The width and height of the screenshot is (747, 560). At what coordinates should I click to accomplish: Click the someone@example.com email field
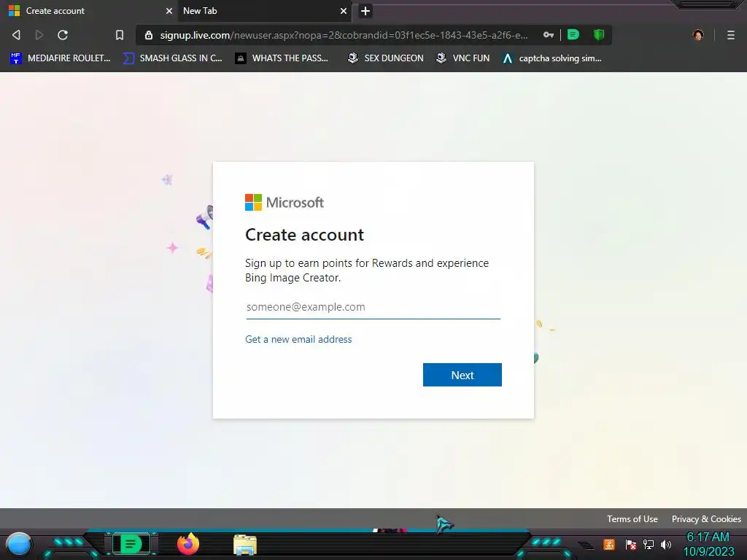373,307
